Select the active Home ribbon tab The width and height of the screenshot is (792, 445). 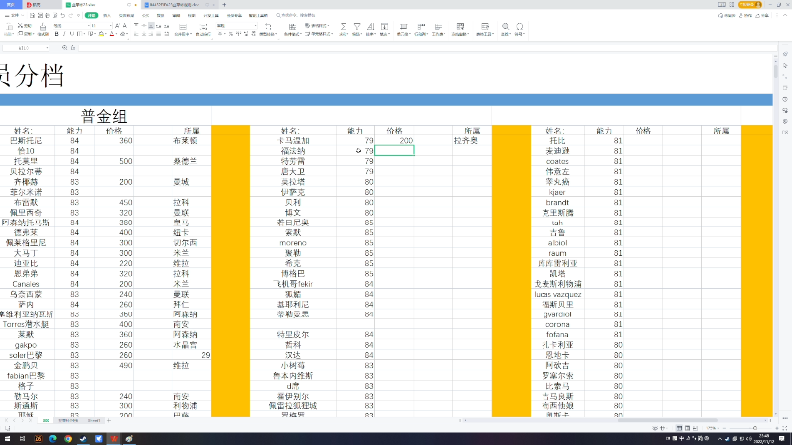(91, 15)
